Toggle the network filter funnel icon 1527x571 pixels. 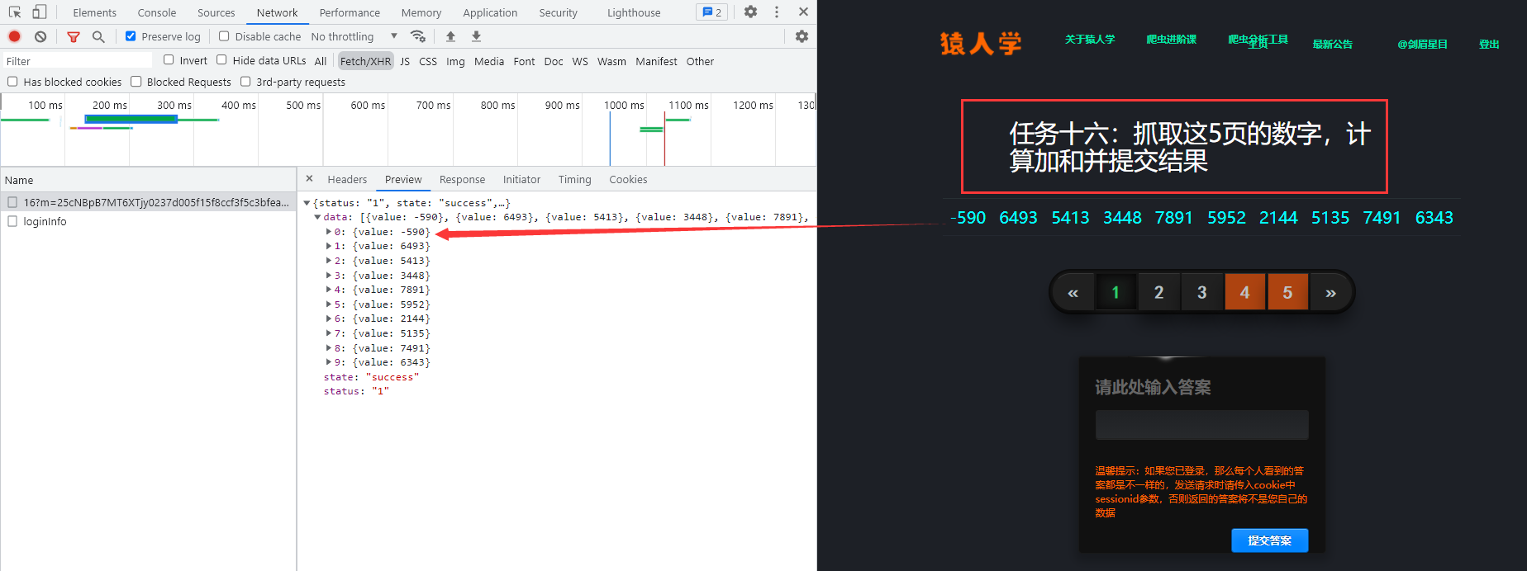click(74, 36)
